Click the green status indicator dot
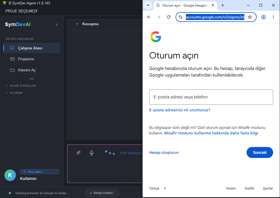The height and width of the screenshot is (198, 280). 10,193
